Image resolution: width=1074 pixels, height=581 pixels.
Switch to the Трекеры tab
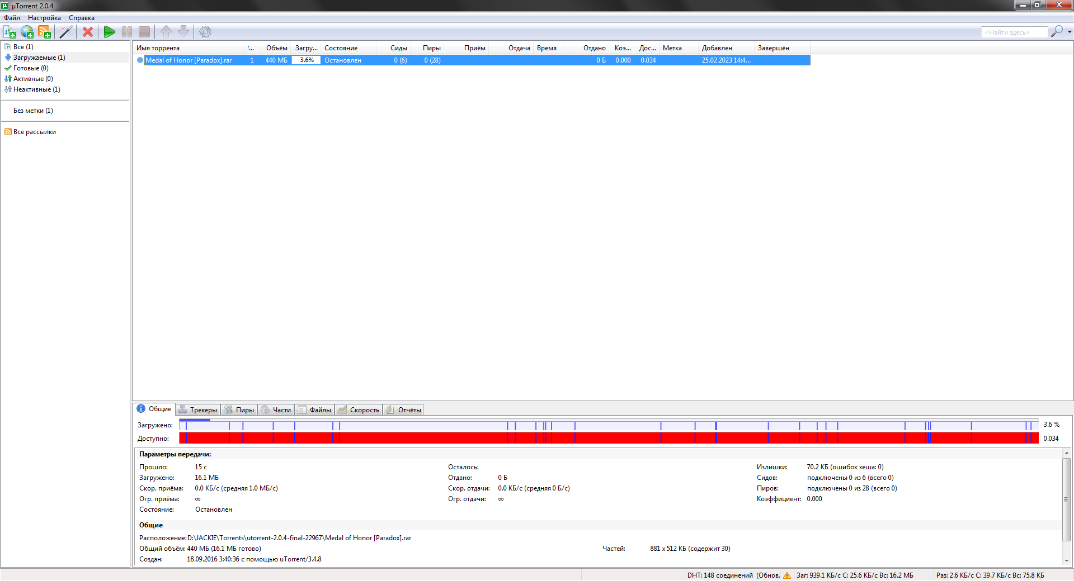[198, 410]
